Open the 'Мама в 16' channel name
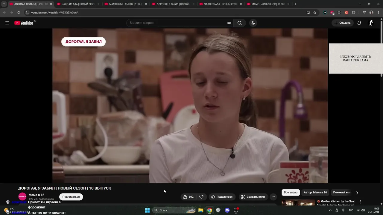This screenshot has height=215, width=383. (x=36, y=195)
